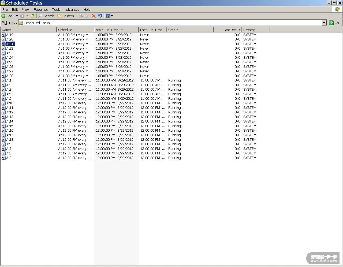The height and width of the screenshot is (267, 343).
Task: Click the task icon beside At23
Action: click(x=3, y=53)
